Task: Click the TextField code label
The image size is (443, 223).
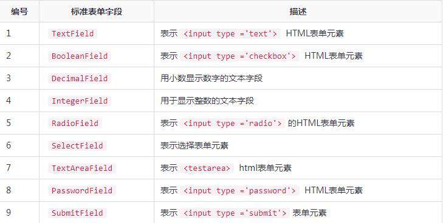Action: click(72, 33)
